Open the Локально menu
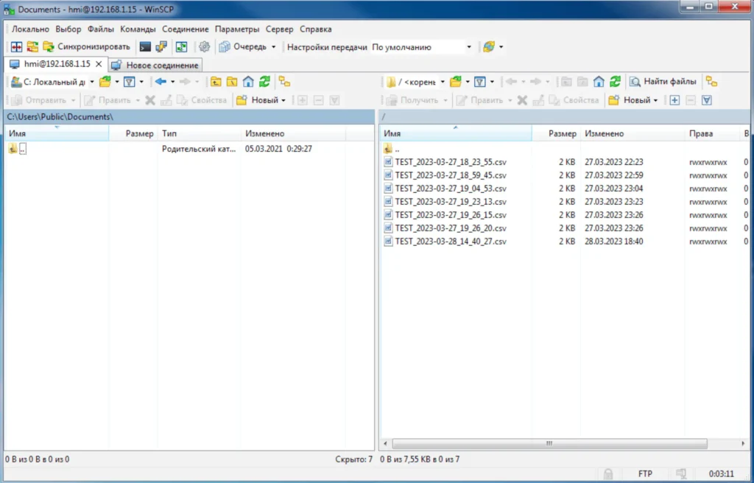 [x=30, y=29]
